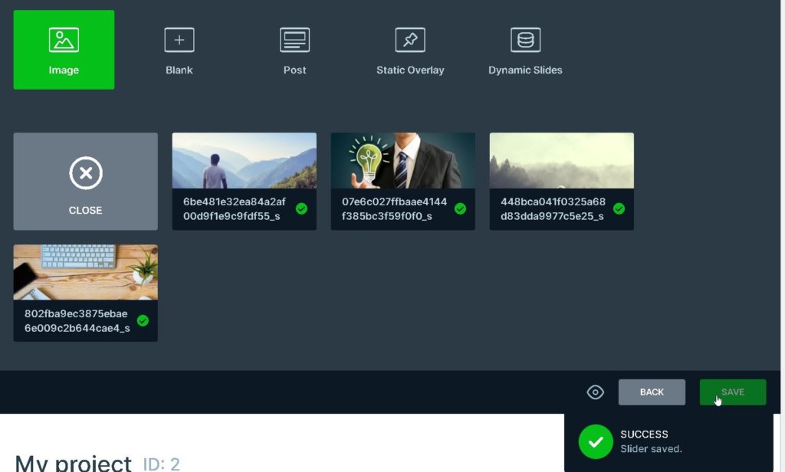The height and width of the screenshot is (472, 785).
Task: Pick the Post slide type icon
Action: 294,40
